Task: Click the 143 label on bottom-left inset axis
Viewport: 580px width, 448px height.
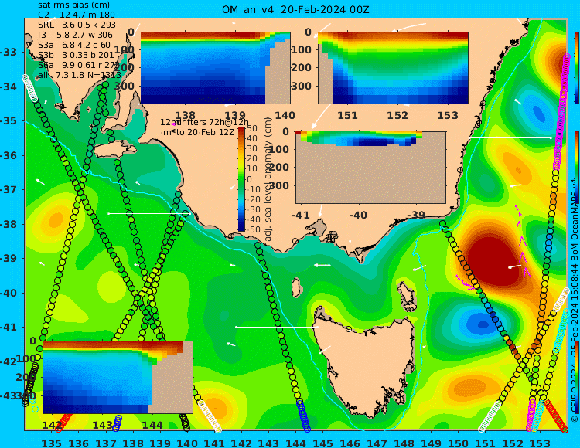Action: click(x=102, y=425)
